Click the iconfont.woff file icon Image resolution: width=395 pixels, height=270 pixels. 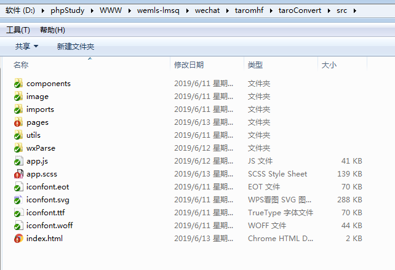(x=18, y=226)
